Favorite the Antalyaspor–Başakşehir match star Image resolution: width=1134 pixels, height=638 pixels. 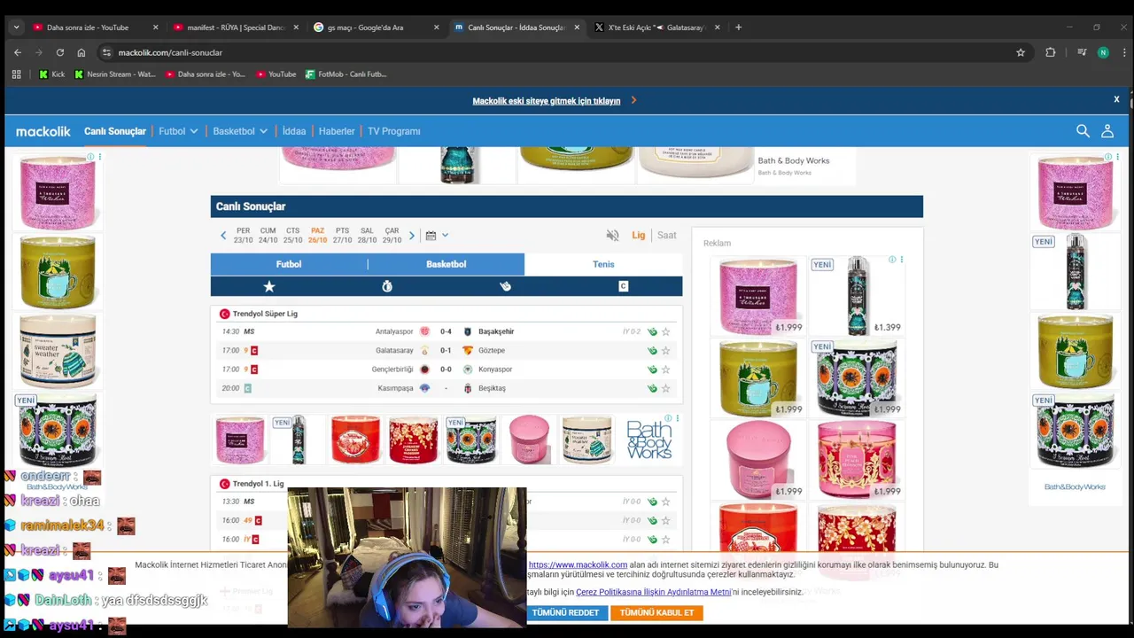pyautogui.click(x=665, y=331)
